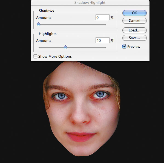Image resolution: width=164 pixels, height=163 pixels.
Task: Open the Load... settings button
Action: pyautogui.click(x=134, y=30)
